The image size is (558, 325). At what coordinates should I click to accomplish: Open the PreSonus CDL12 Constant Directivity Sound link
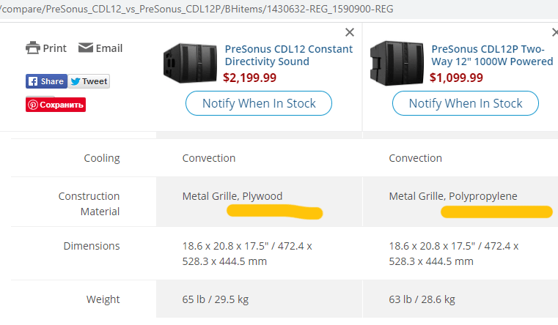[x=289, y=55]
